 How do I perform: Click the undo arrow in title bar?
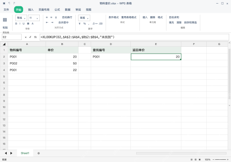click(9, 3)
